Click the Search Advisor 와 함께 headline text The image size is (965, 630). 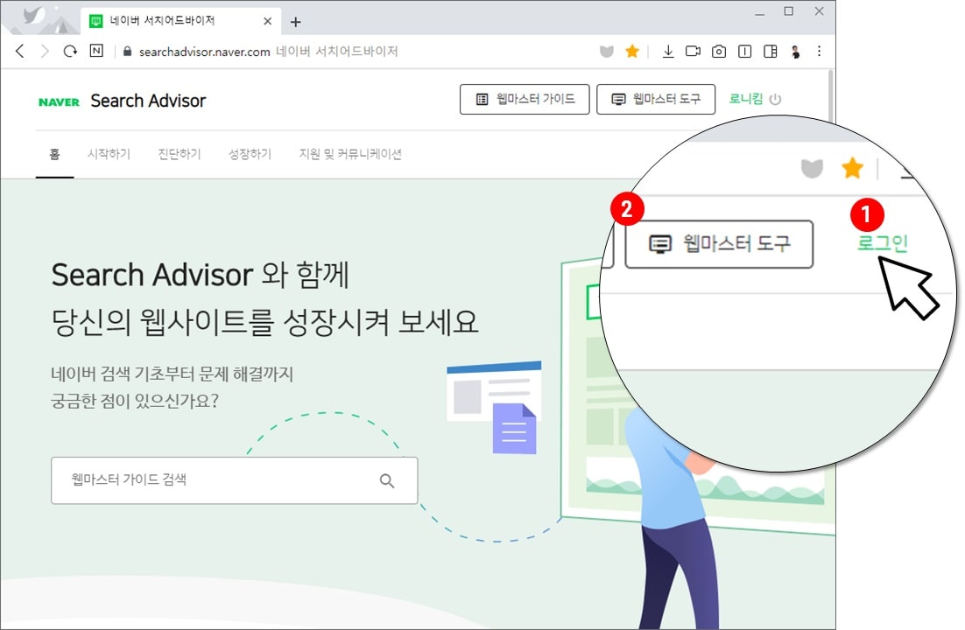(201, 275)
